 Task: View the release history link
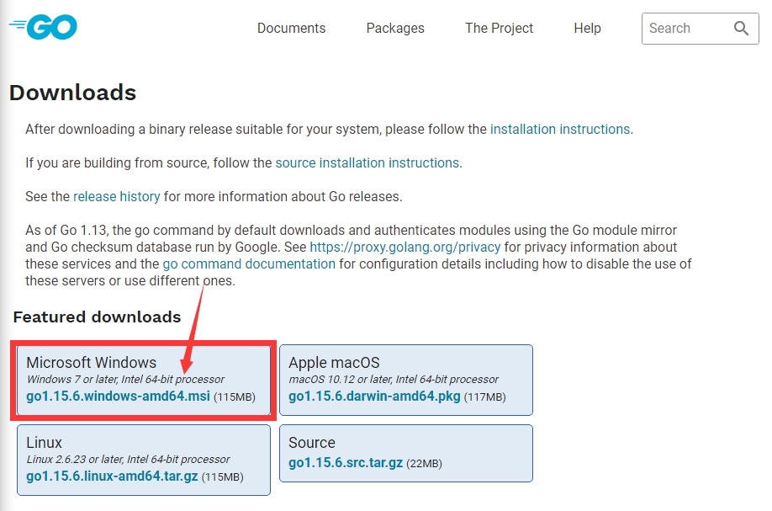(117, 196)
